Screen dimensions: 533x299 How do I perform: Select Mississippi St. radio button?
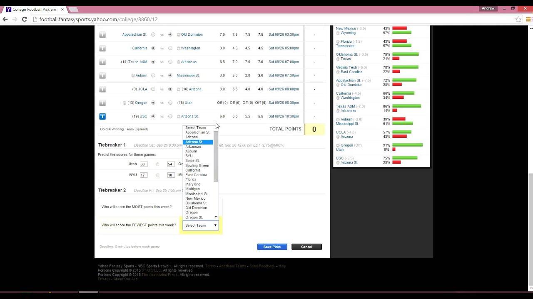[x=170, y=76]
